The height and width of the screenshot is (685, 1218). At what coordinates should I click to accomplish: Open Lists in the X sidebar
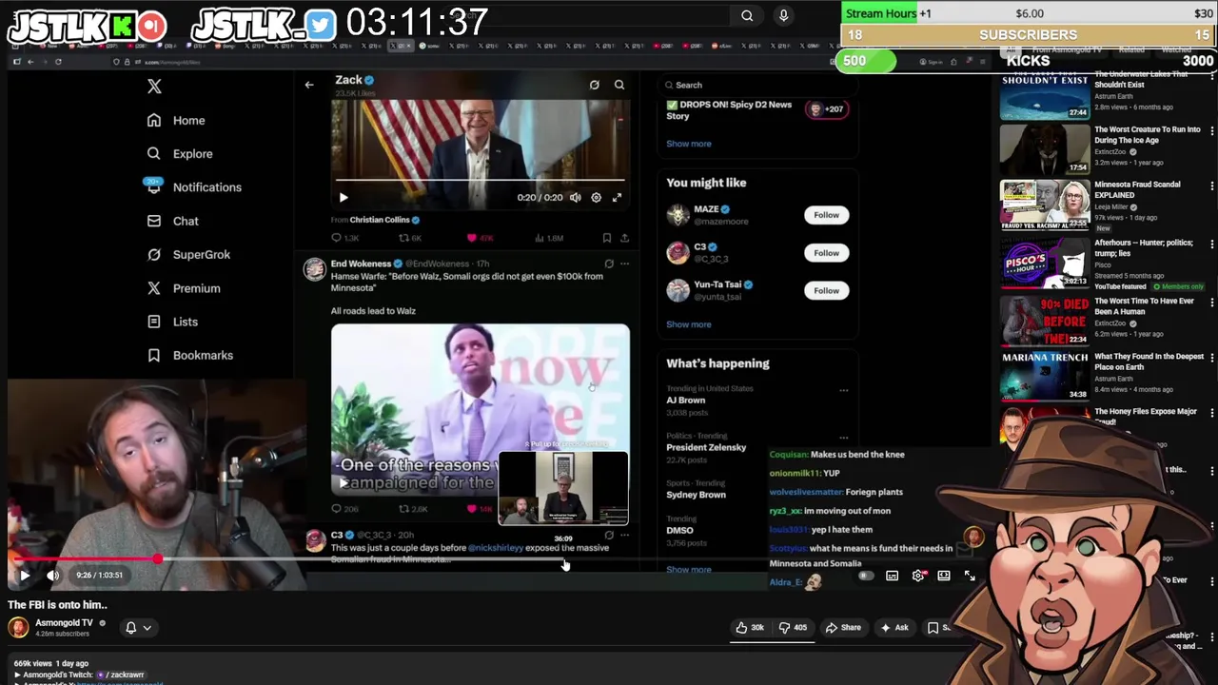point(172,322)
